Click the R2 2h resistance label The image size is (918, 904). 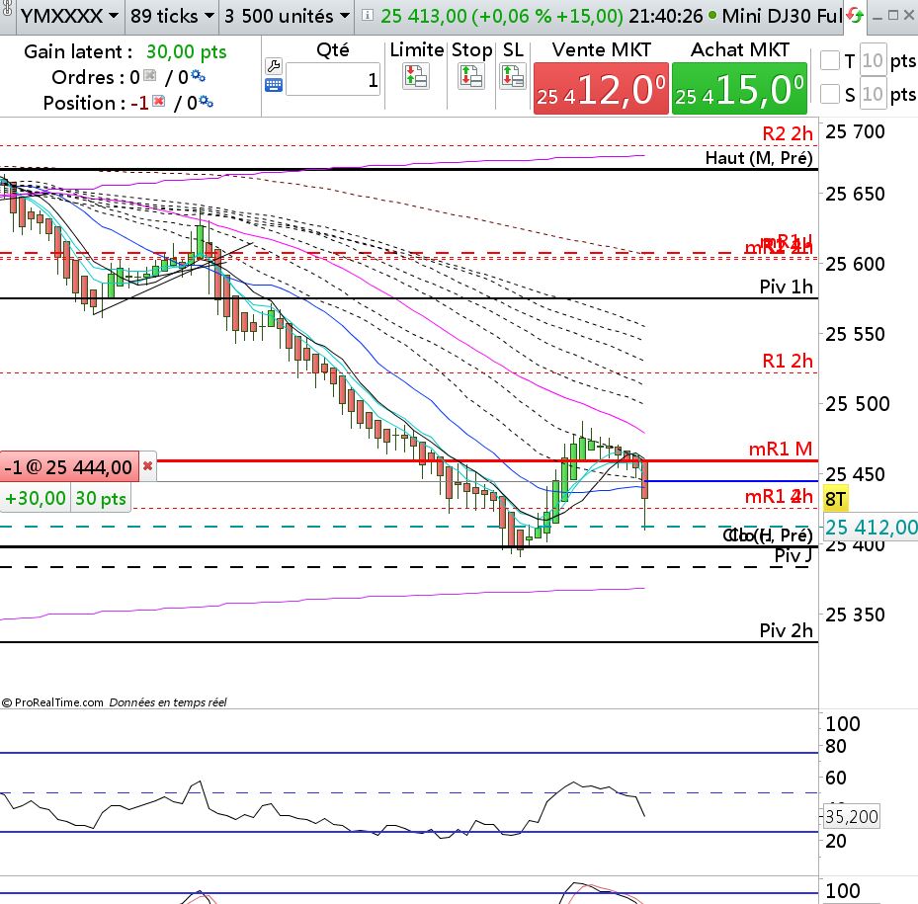pyautogui.click(x=787, y=133)
